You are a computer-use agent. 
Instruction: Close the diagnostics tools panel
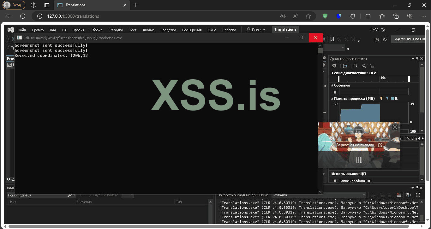coord(422,58)
